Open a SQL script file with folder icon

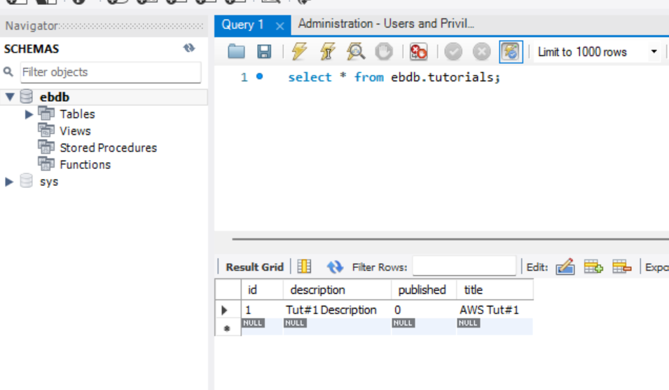236,52
